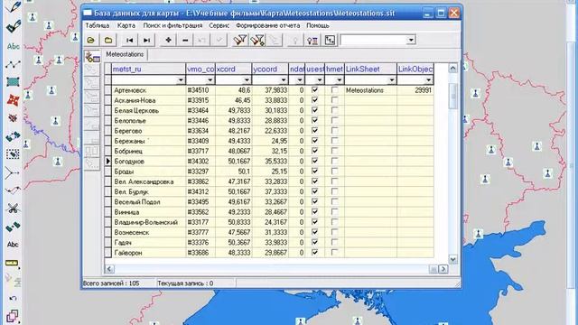Screen dimensions: 578x325
Task: Open the Формирование отчета menu
Action: [268, 25]
